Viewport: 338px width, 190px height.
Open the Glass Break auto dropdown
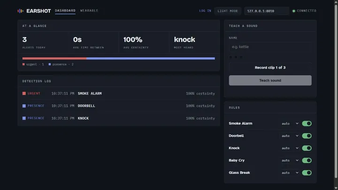290,173
